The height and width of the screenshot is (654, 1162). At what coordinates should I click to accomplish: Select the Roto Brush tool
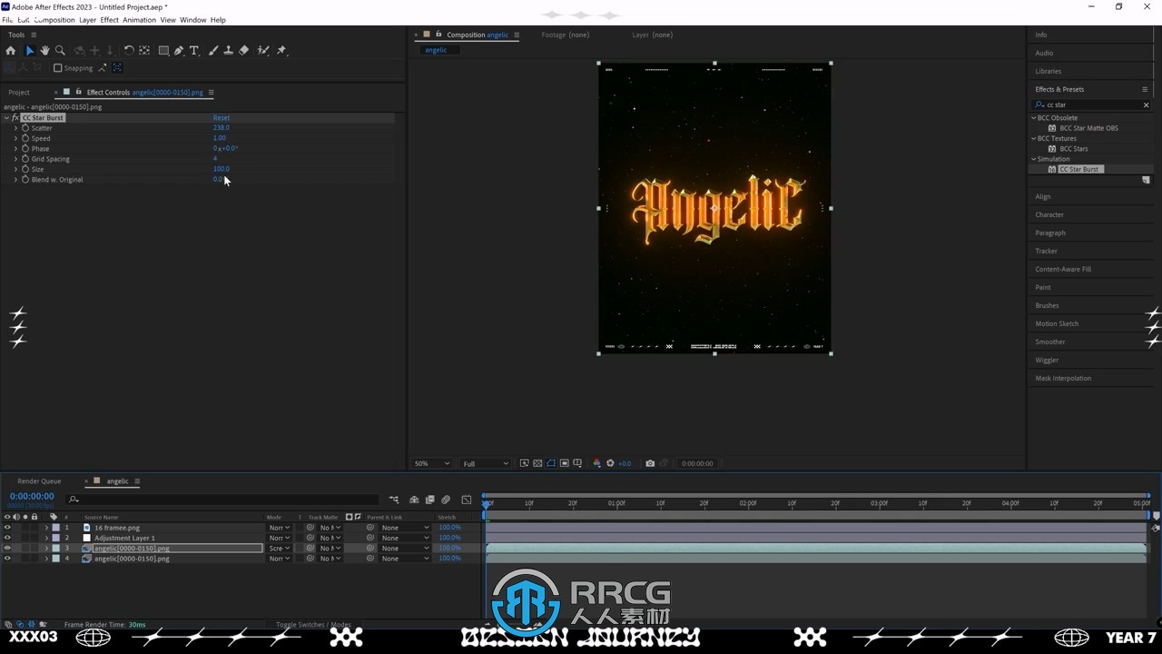click(x=263, y=51)
